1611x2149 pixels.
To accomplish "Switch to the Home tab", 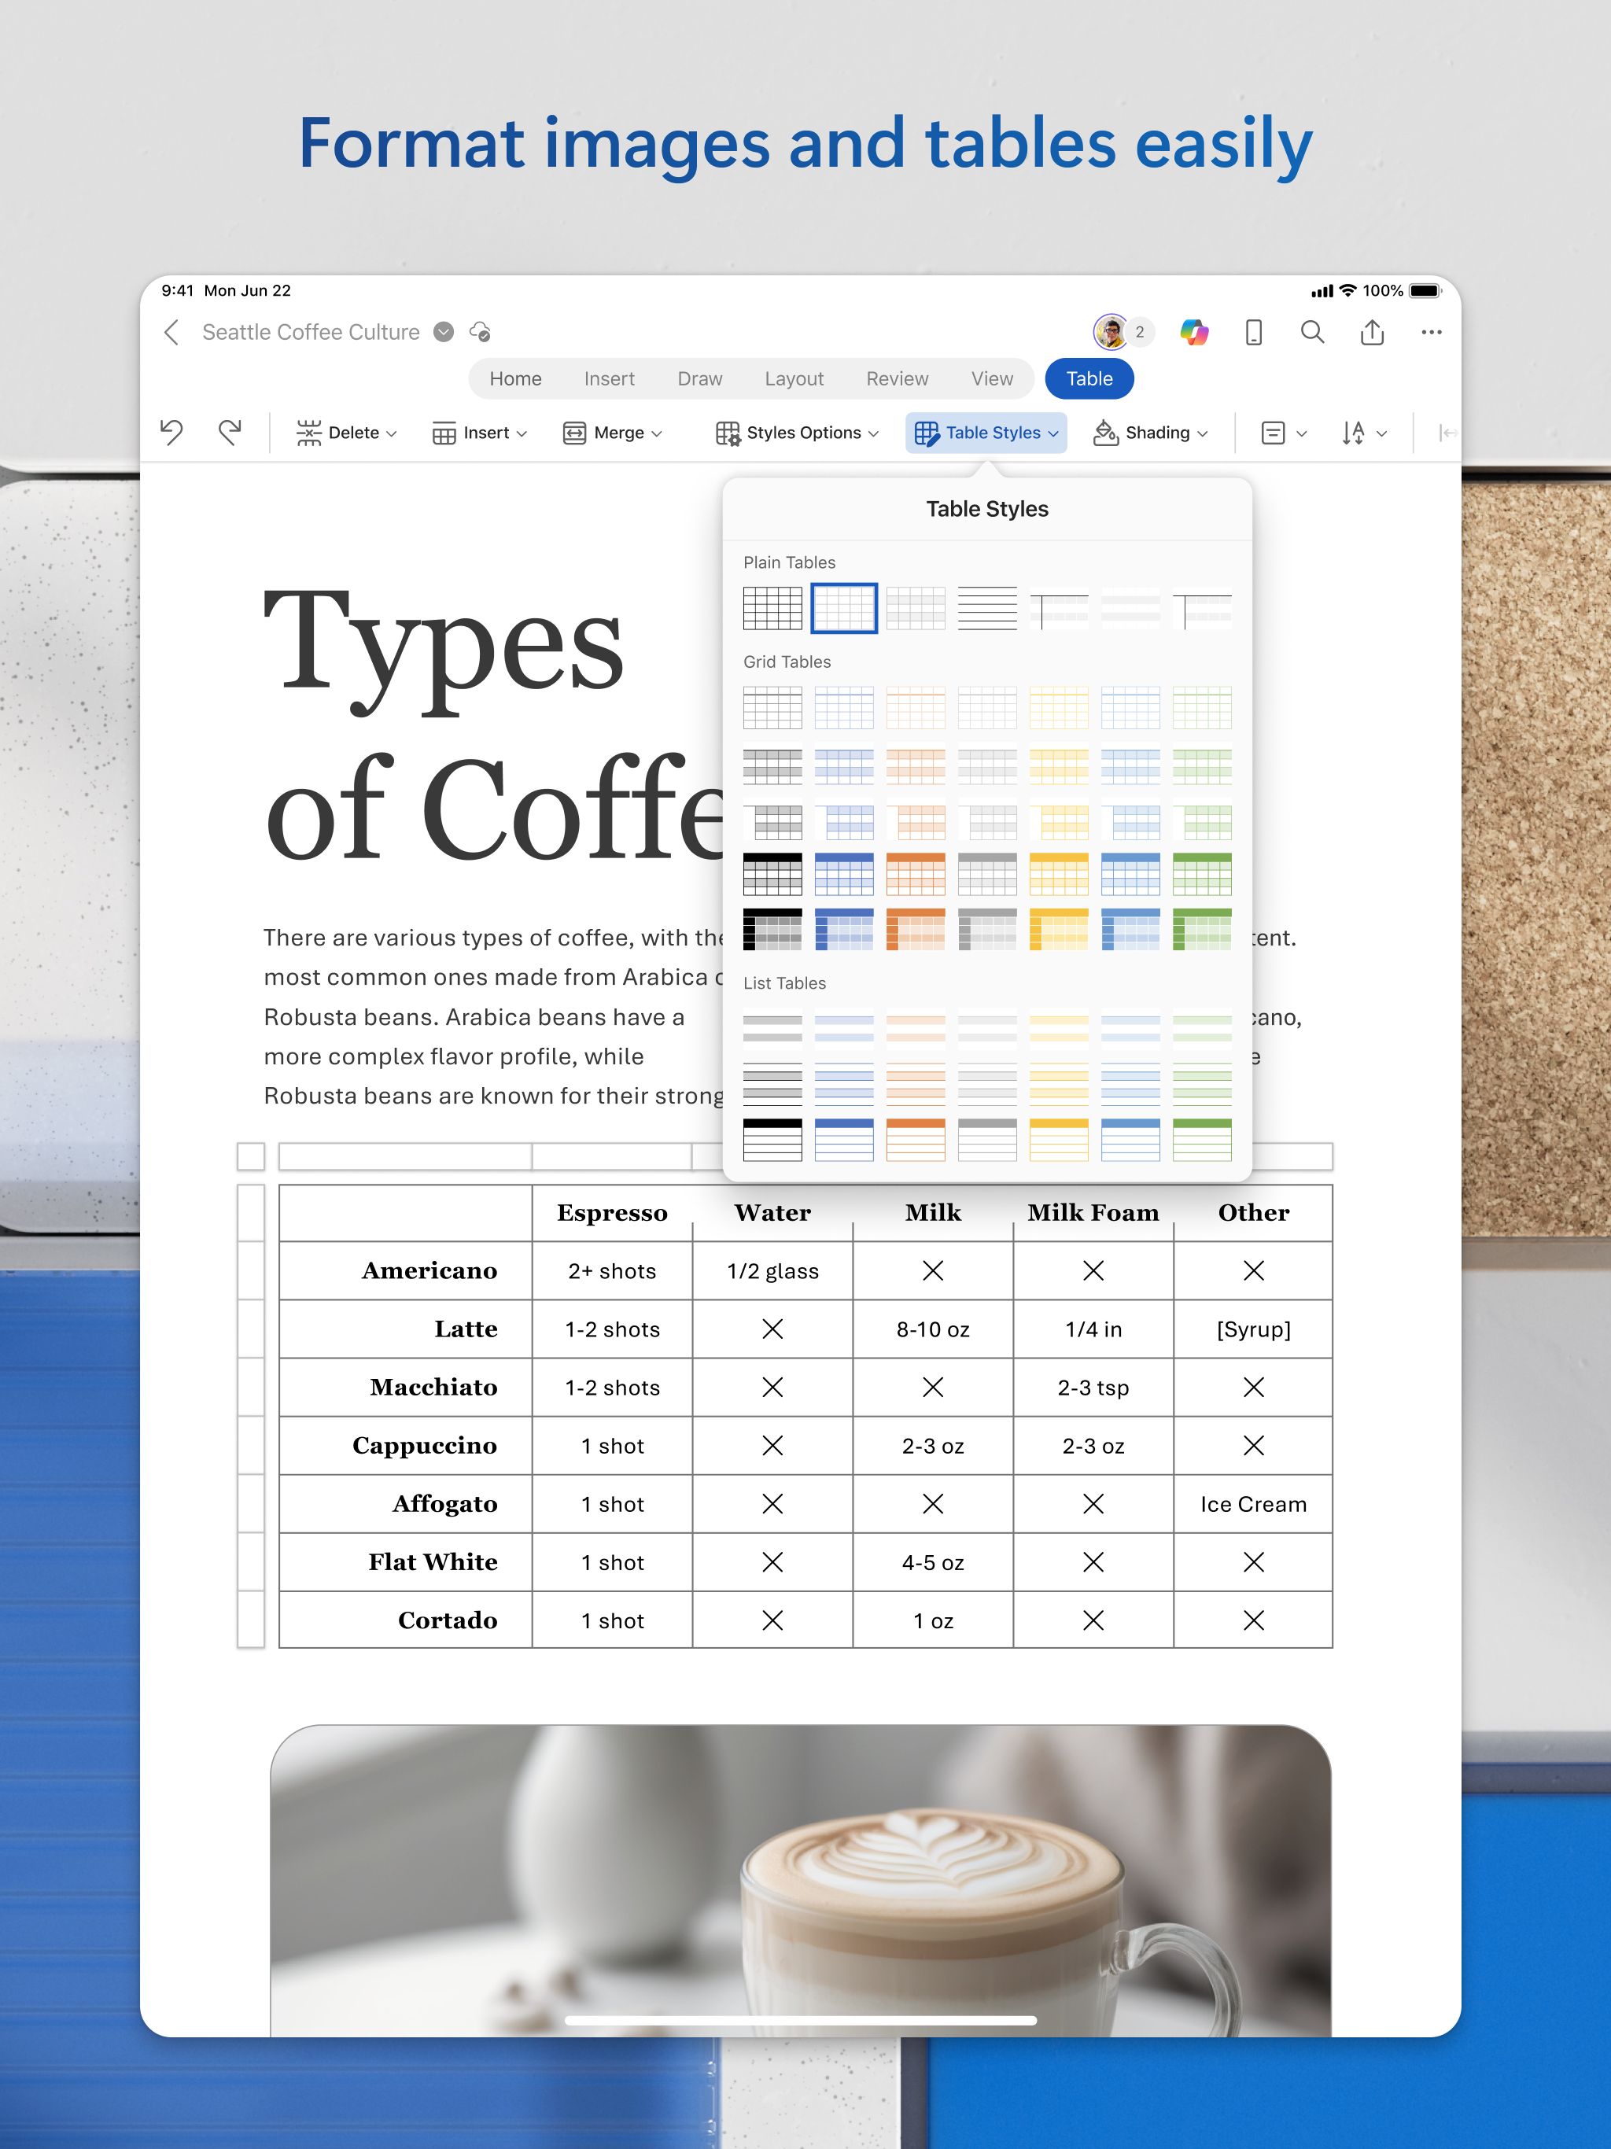I will pos(516,379).
